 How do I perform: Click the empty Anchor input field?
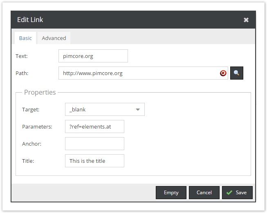point(94,144)
